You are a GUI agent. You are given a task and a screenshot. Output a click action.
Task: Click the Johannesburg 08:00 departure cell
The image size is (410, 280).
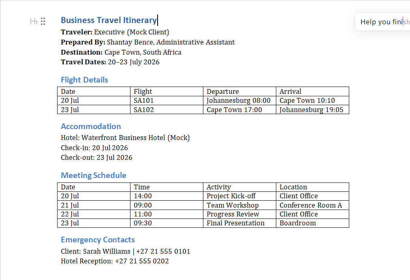pyautogui.click(x=239, y=101)
